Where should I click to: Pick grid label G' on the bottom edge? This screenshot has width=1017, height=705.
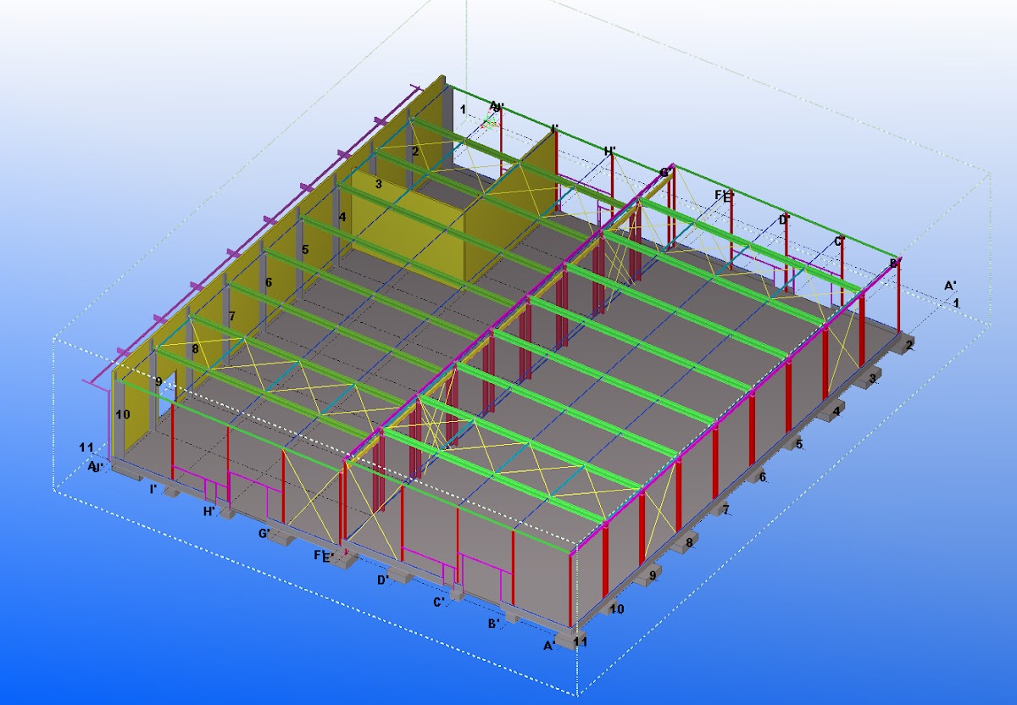[x=265, y=533]
